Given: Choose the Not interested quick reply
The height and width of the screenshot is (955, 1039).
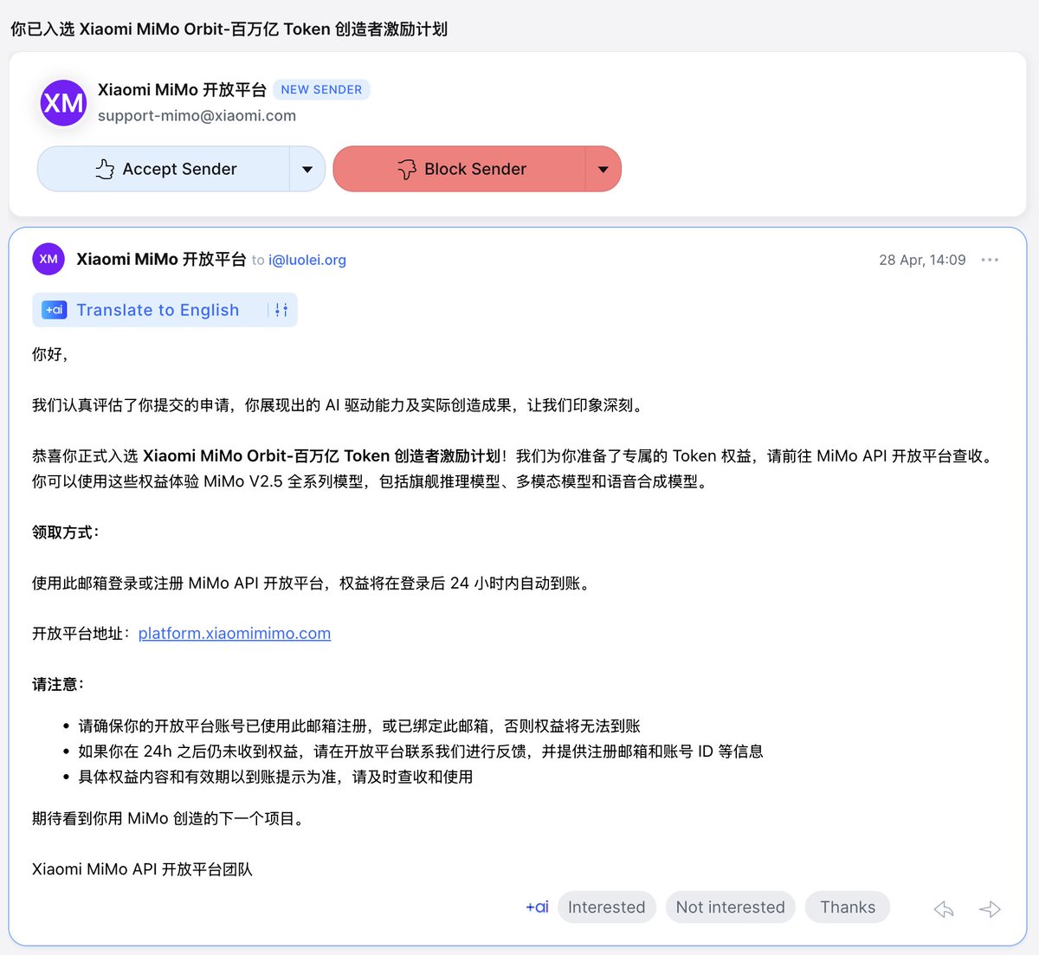Looking at the screenshot, I should click(731, 907).
